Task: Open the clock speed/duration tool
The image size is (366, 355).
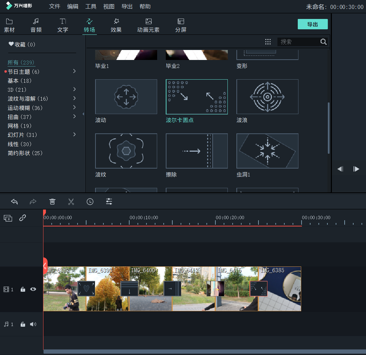Action: (90, 202)
